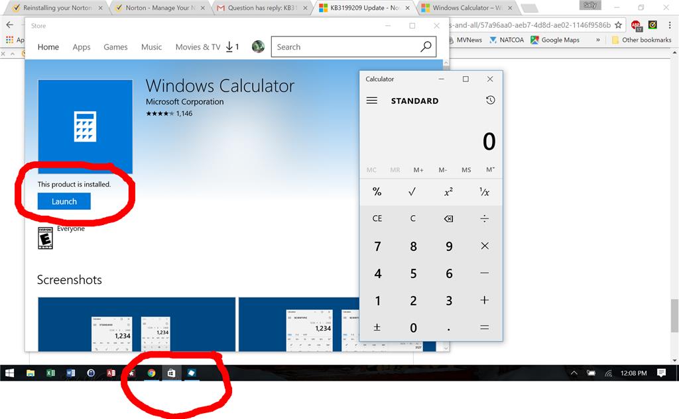
Task: Go to Store Games tab
Action: (115, 47)
